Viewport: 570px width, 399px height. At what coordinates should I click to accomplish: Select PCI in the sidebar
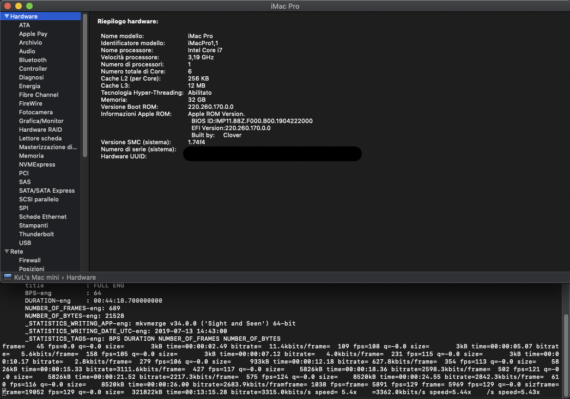point(23,173)
